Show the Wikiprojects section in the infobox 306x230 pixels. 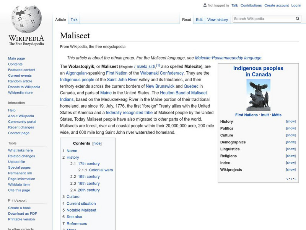tap(291, 169)
